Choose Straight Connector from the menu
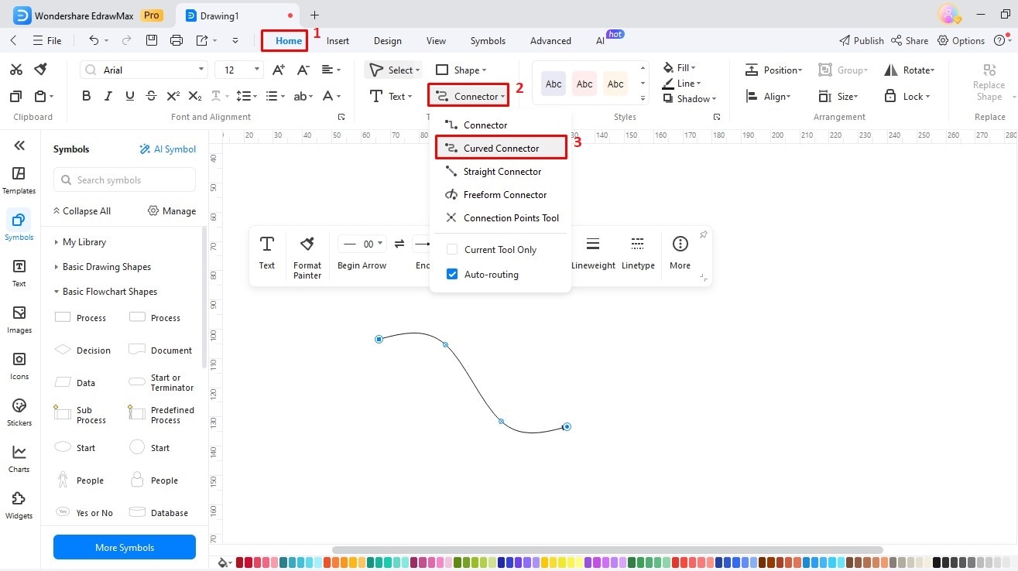Screen dimensions: 1018x571 tap(501, 172)
